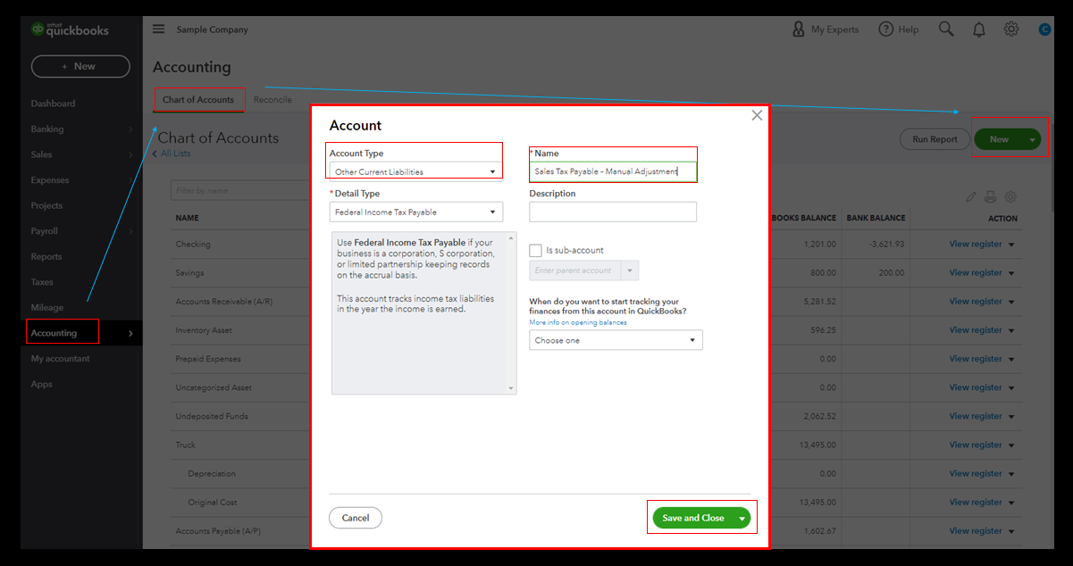Click the detail type description scrollbar up arrow
This screenshot has height=566, width=1073.
point(512,238)
